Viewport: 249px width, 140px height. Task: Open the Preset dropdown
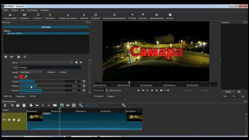coord(46,62)
